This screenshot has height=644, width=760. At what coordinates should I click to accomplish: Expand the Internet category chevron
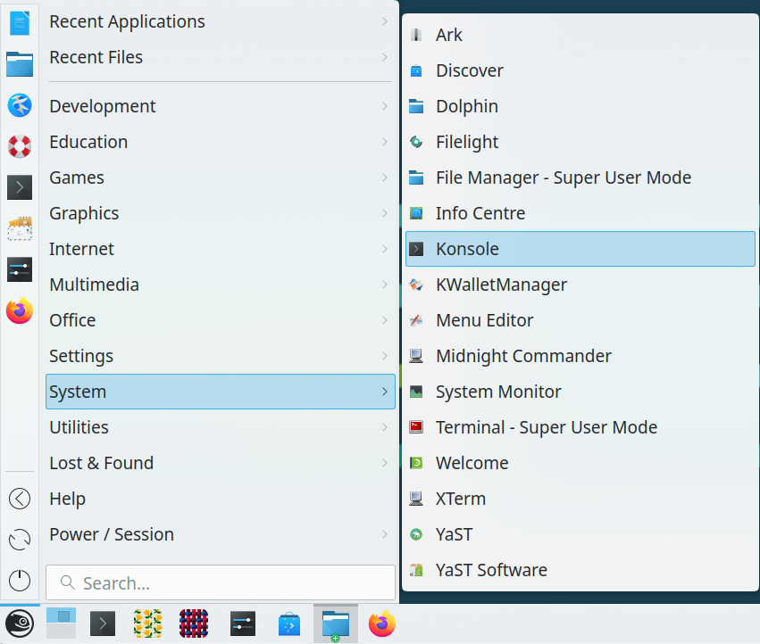(384, 249)
